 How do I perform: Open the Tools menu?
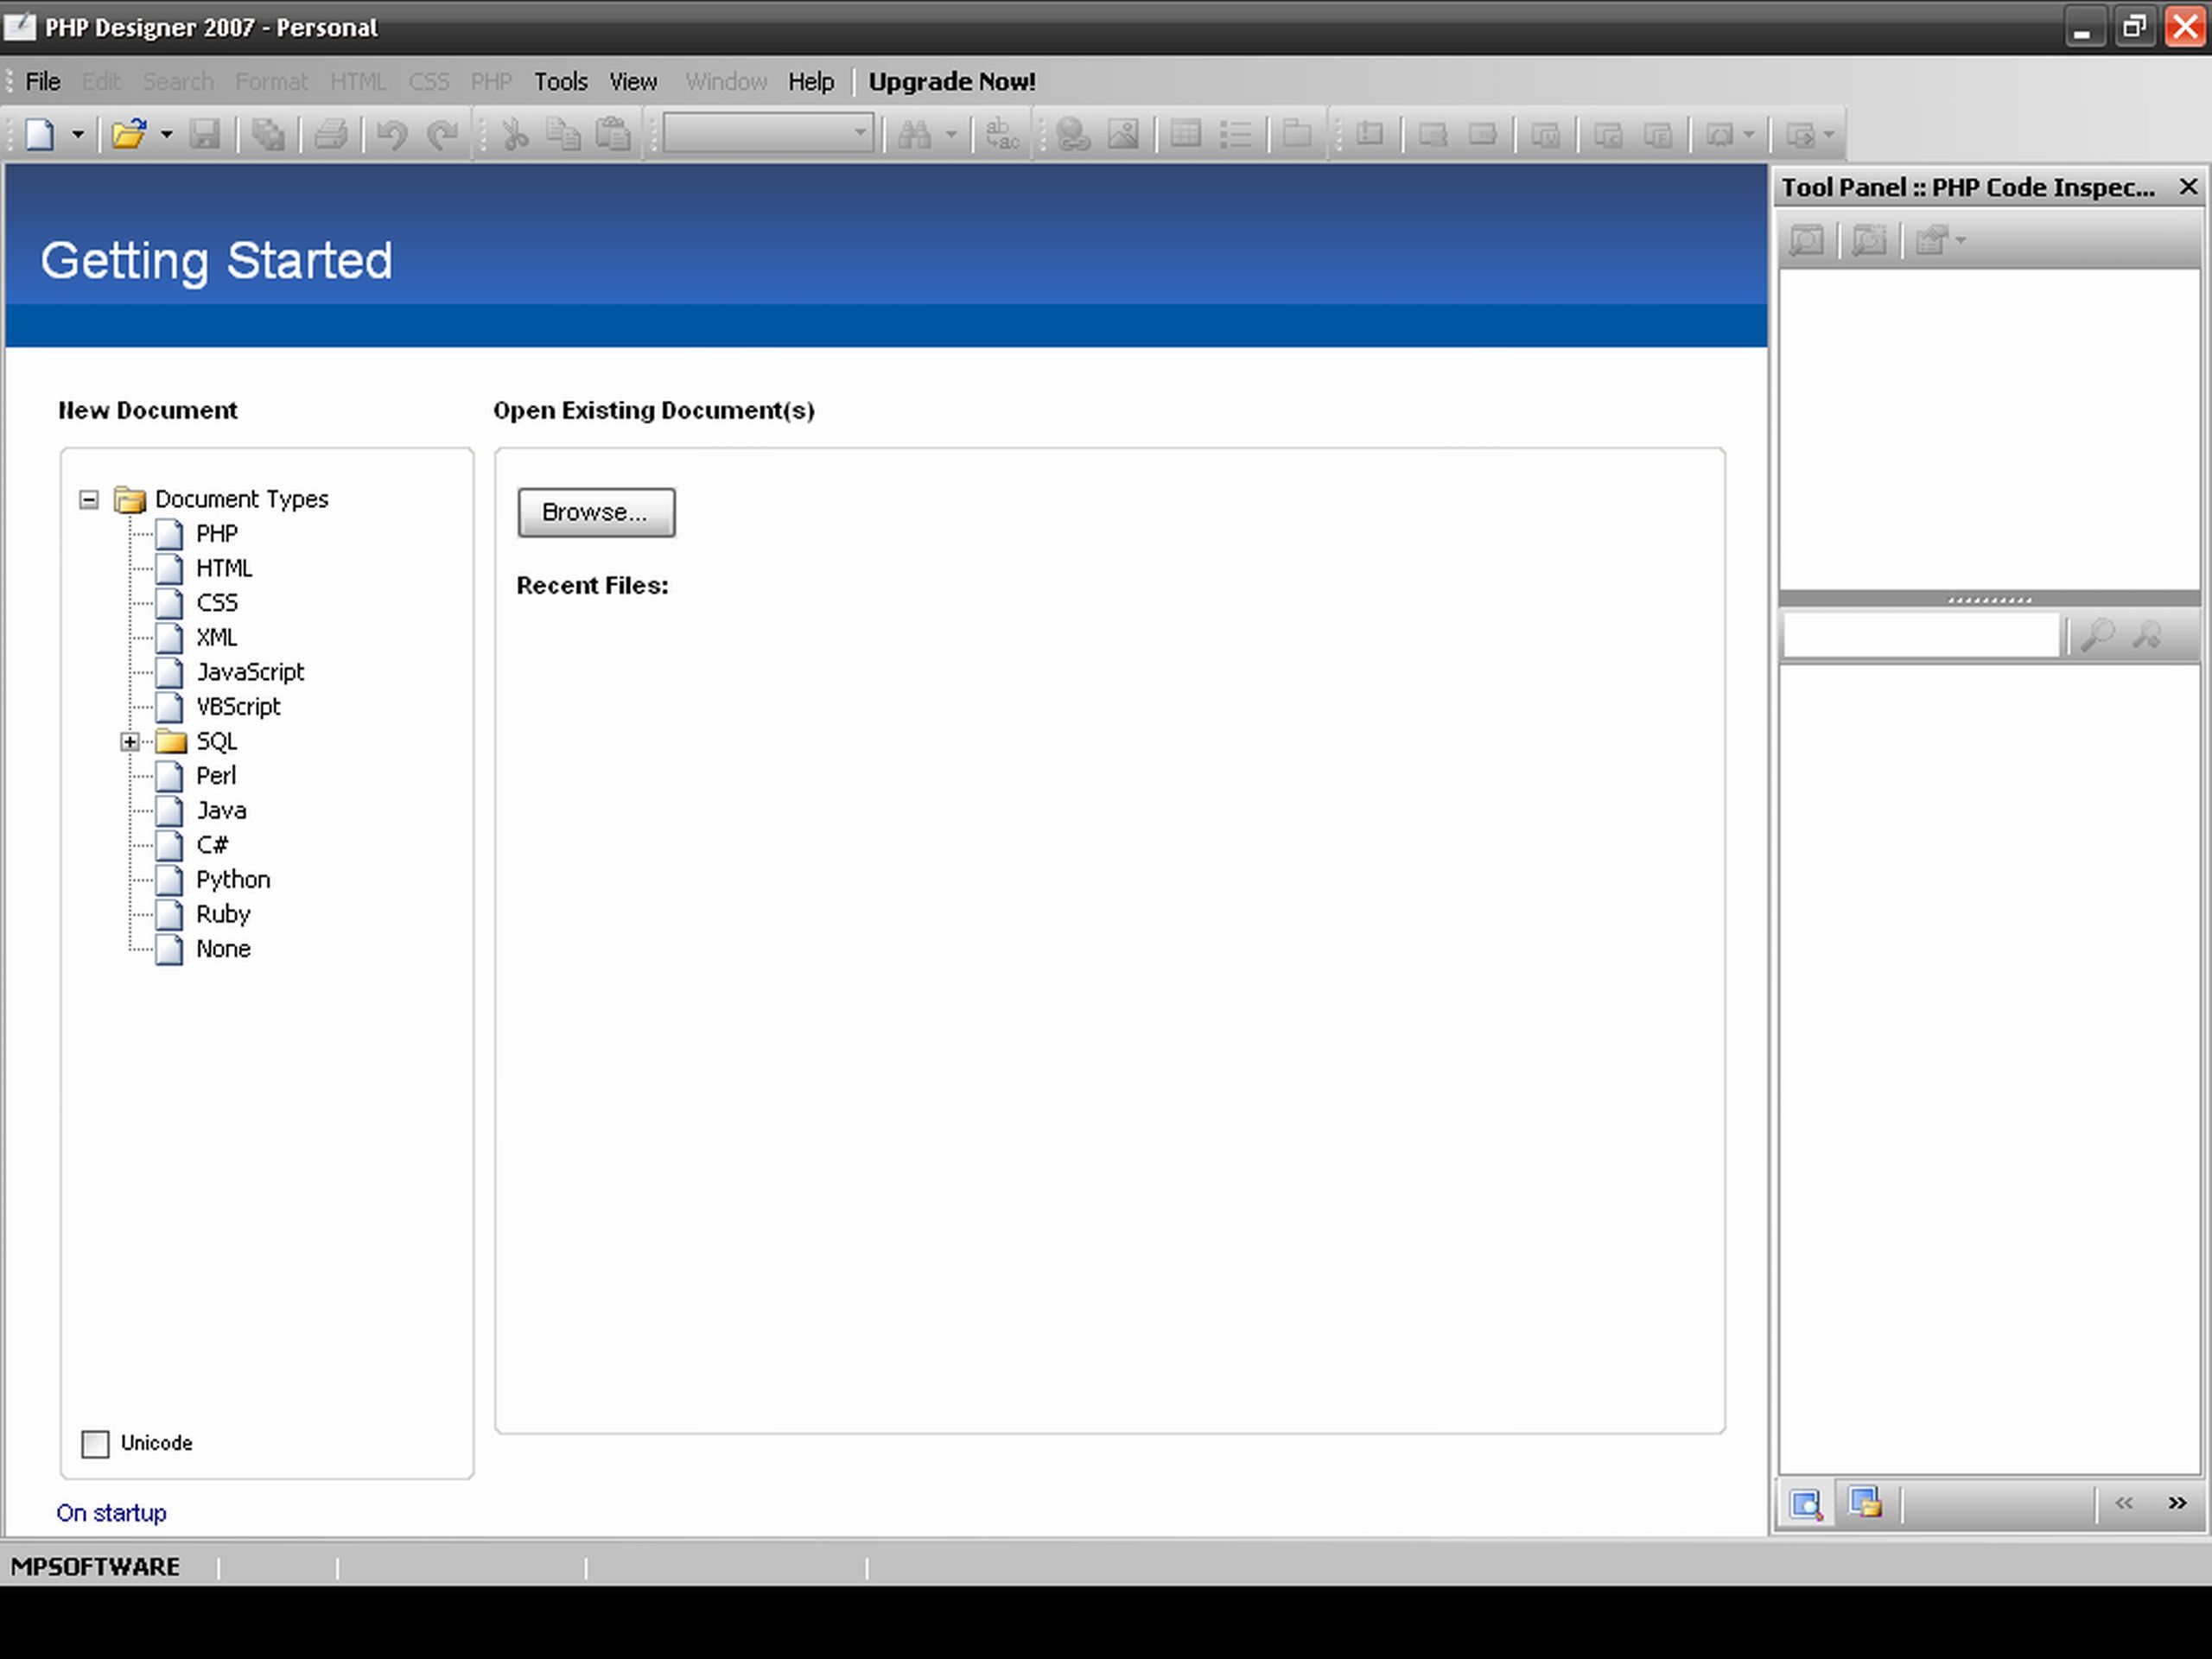tap(557, 80)
